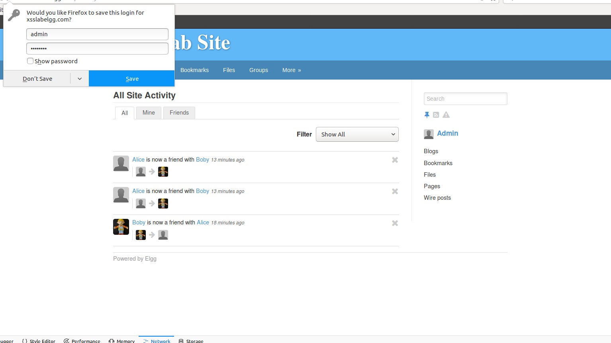Click the blue Save login button
The height and width of the screenshot is (343, 611).
tap(132, 79)
